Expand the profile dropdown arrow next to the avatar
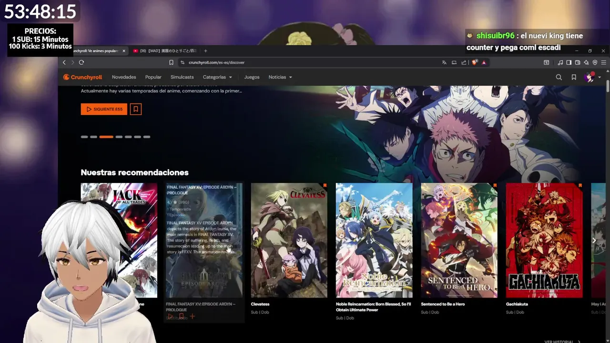Viewport: 610px width, 343px height. click(600, 77)
